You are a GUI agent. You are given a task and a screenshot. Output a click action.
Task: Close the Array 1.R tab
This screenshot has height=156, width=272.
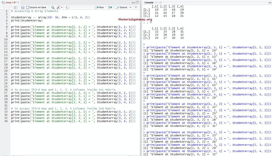click(18, 3)
